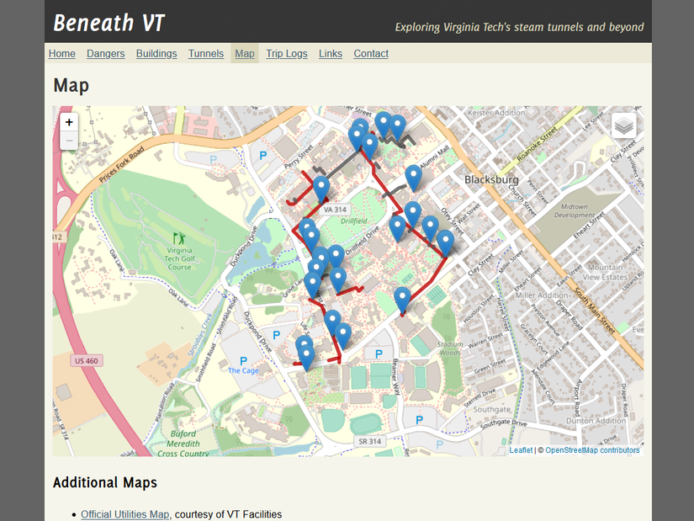
Task: Visit the Links page
Action: tap(331, 54)
